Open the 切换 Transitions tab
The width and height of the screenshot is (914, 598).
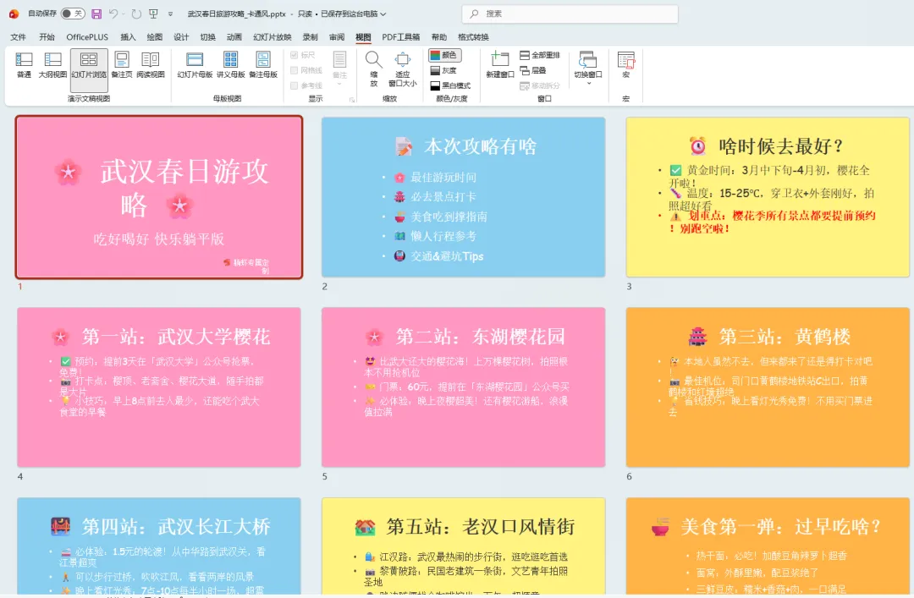208,36
